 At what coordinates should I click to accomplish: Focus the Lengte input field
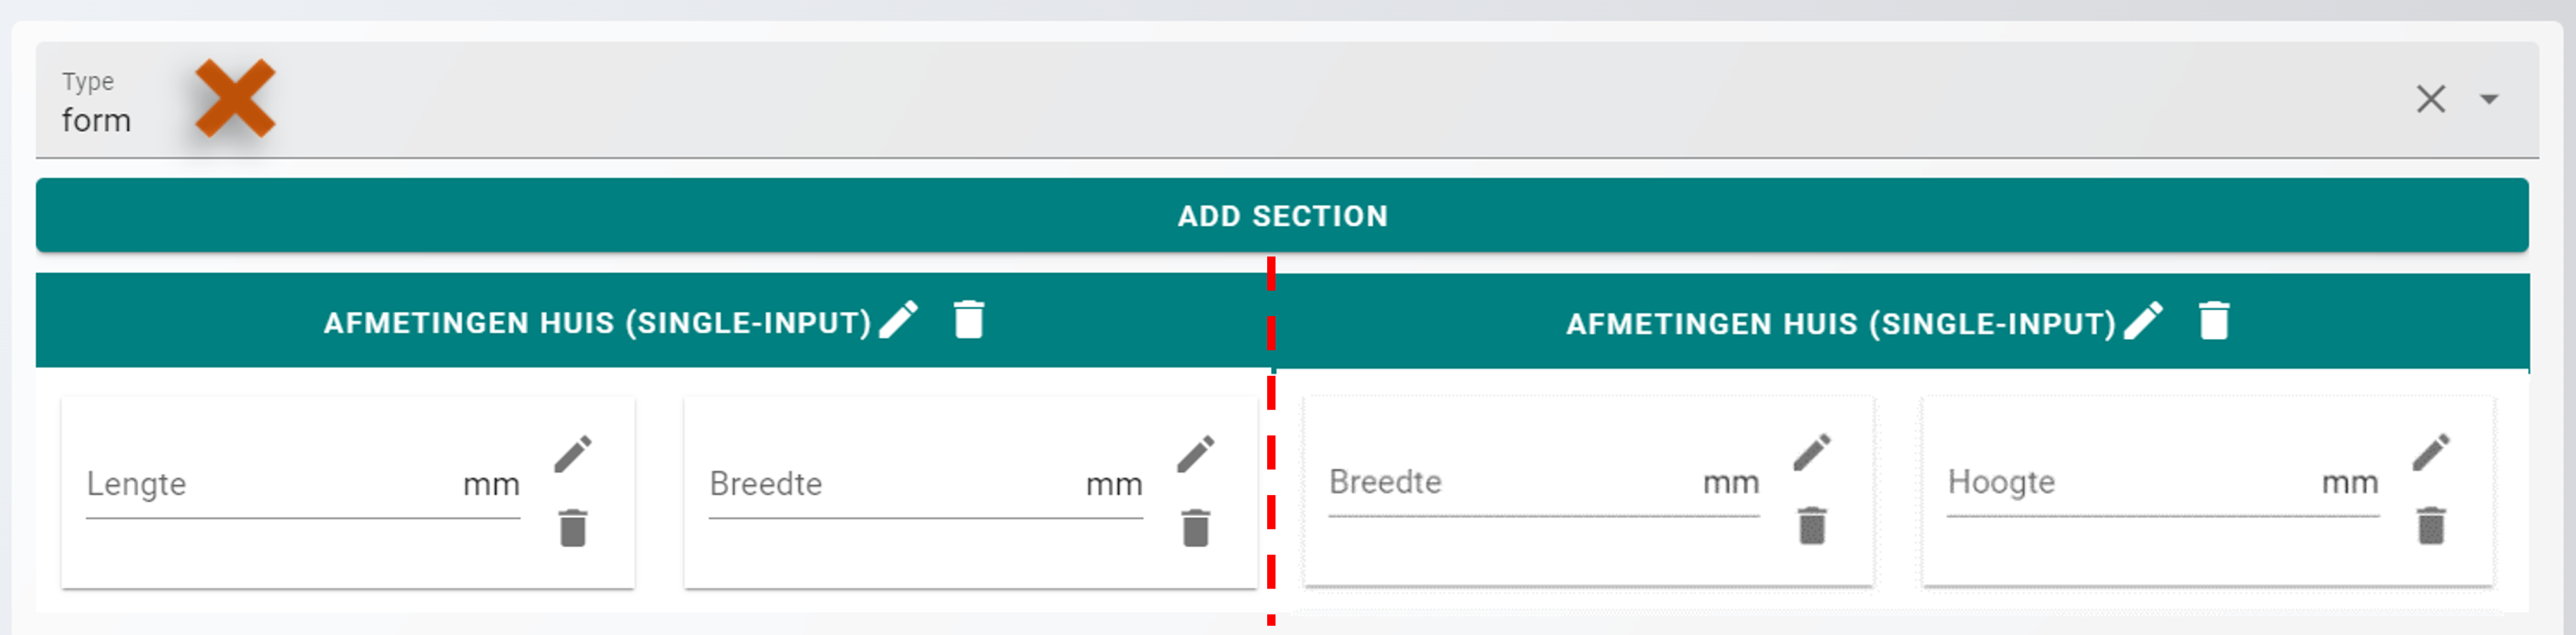point(270,485)
